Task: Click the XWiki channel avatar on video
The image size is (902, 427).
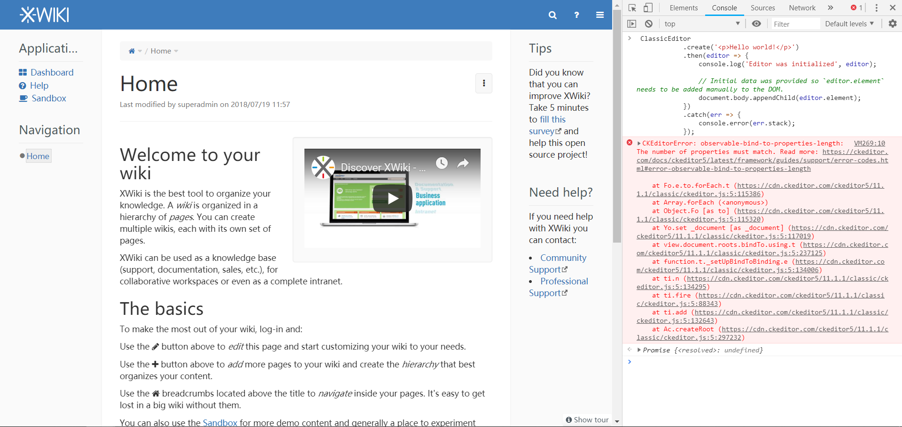Action: point(324,168)
